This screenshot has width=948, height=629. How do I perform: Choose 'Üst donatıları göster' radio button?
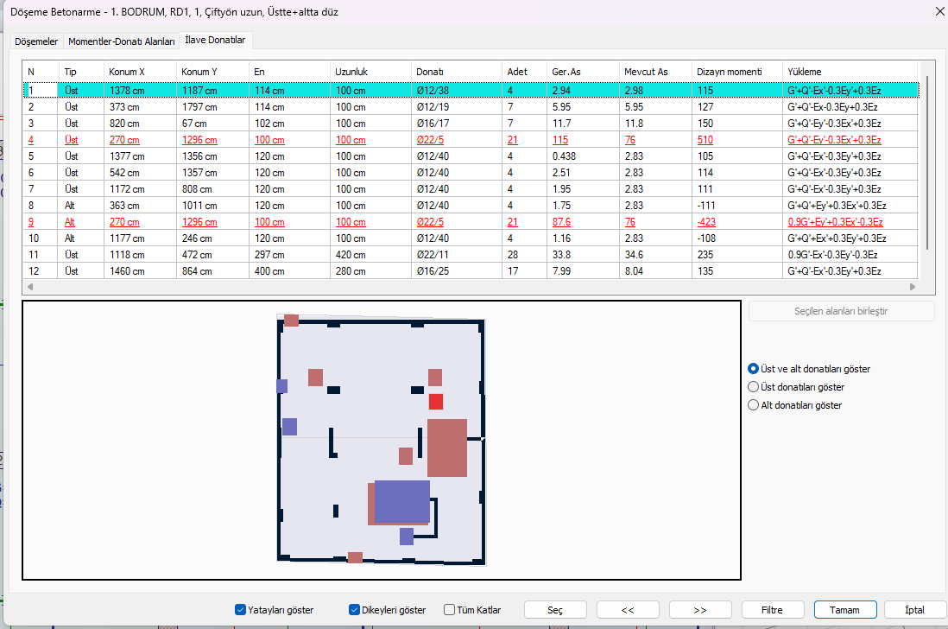point(754,387)
